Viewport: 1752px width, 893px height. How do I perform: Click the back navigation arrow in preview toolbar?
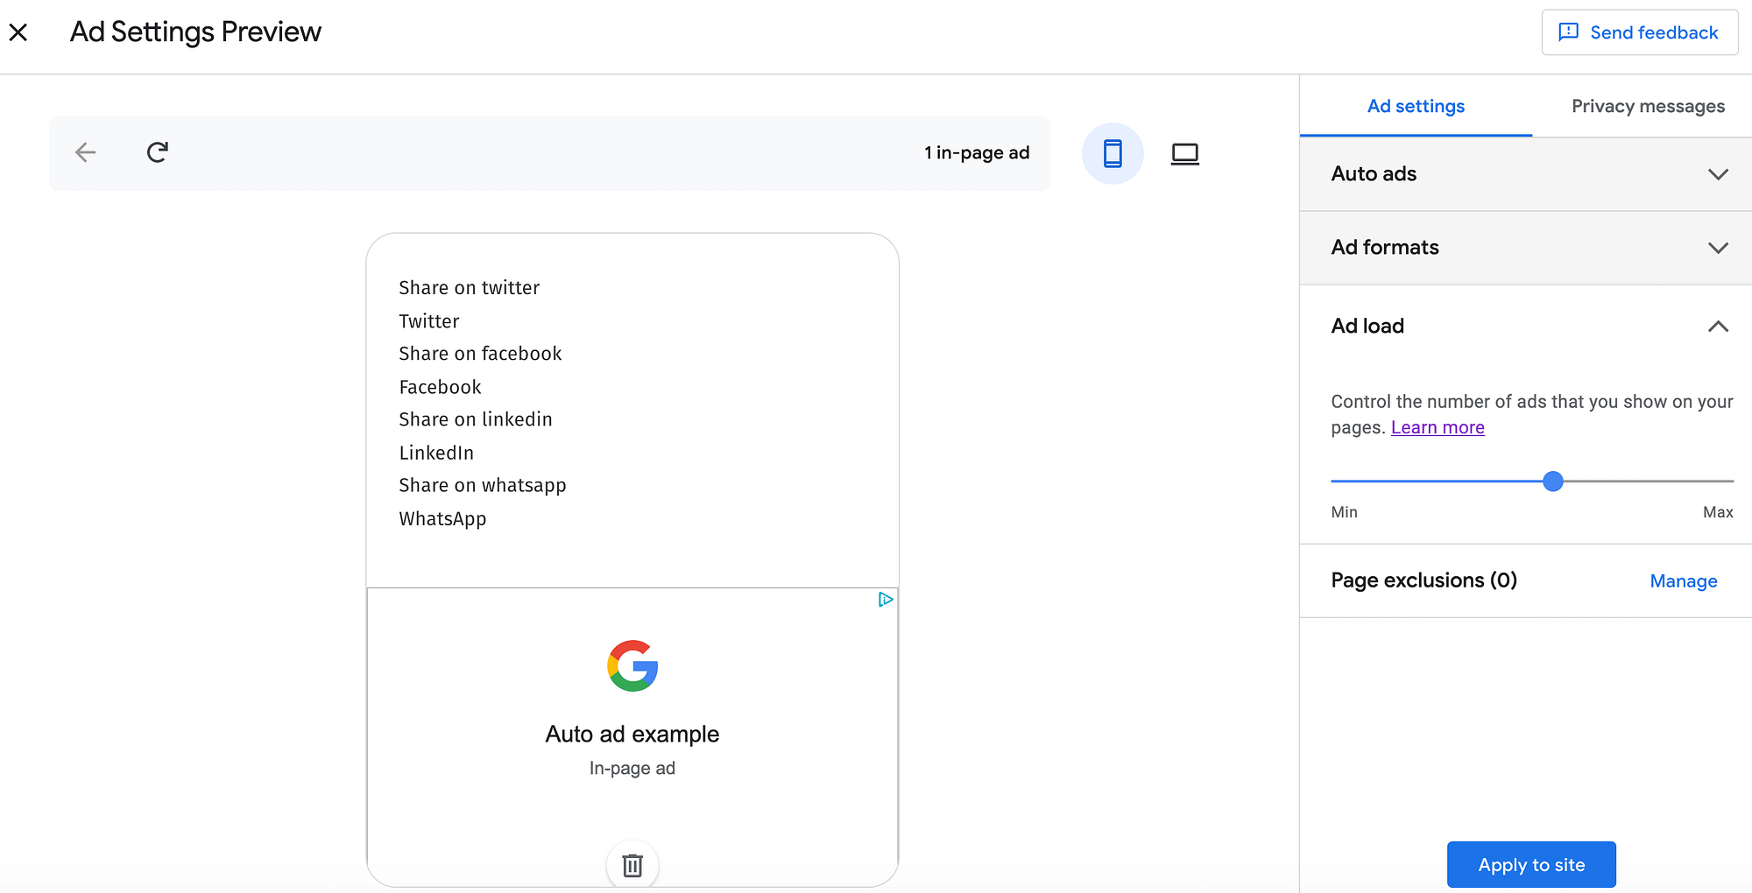85,152
